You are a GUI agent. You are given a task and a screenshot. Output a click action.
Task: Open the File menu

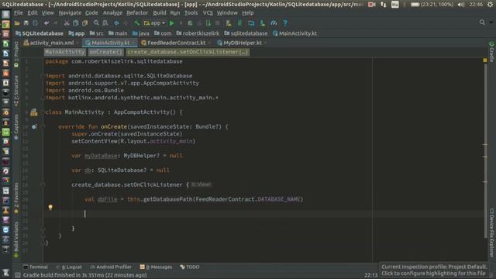[x=19, y=13]
